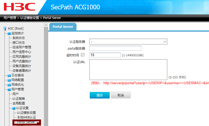This screenshot has height=126, width=209.
Task: Open 用户信息中心 in the tree
Action: [x=22, y=52]
